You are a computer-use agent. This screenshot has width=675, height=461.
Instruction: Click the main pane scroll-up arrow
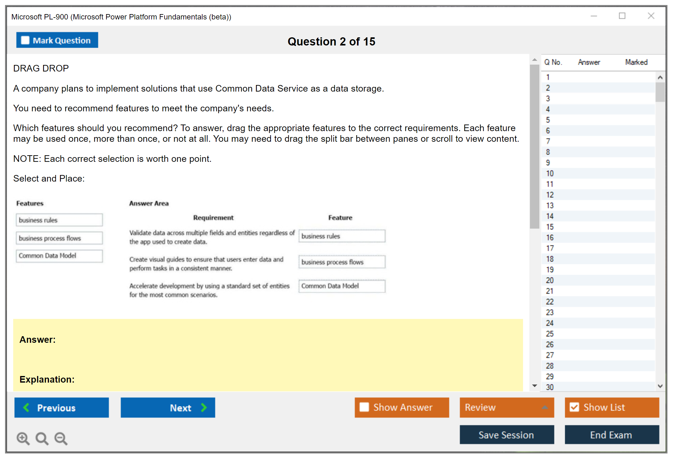pyautogui.click(x=535, y=60)
